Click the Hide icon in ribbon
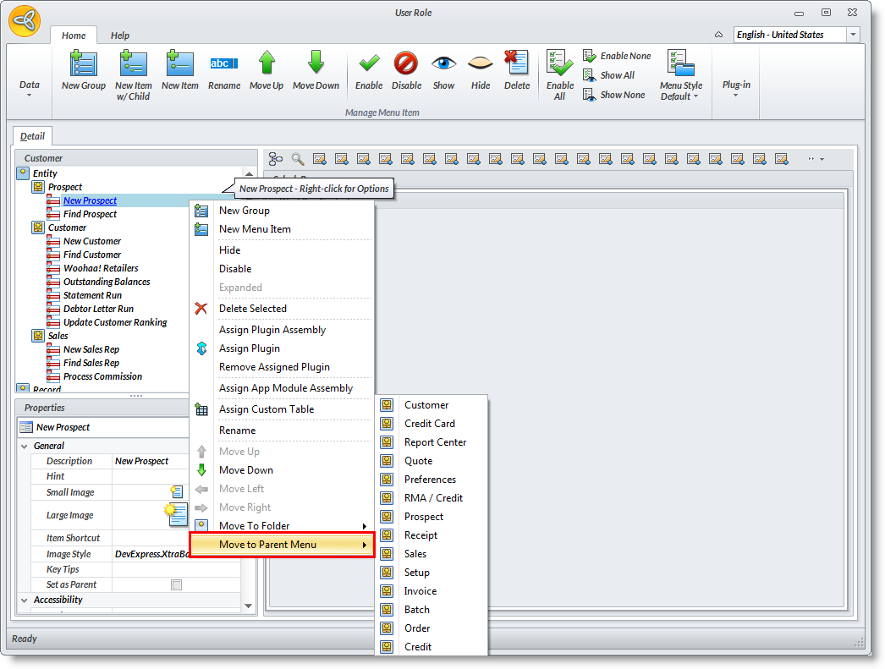Image resolution: width=885 pixels, height=669 pixels. pyautogui.click(x=481, y=63)
